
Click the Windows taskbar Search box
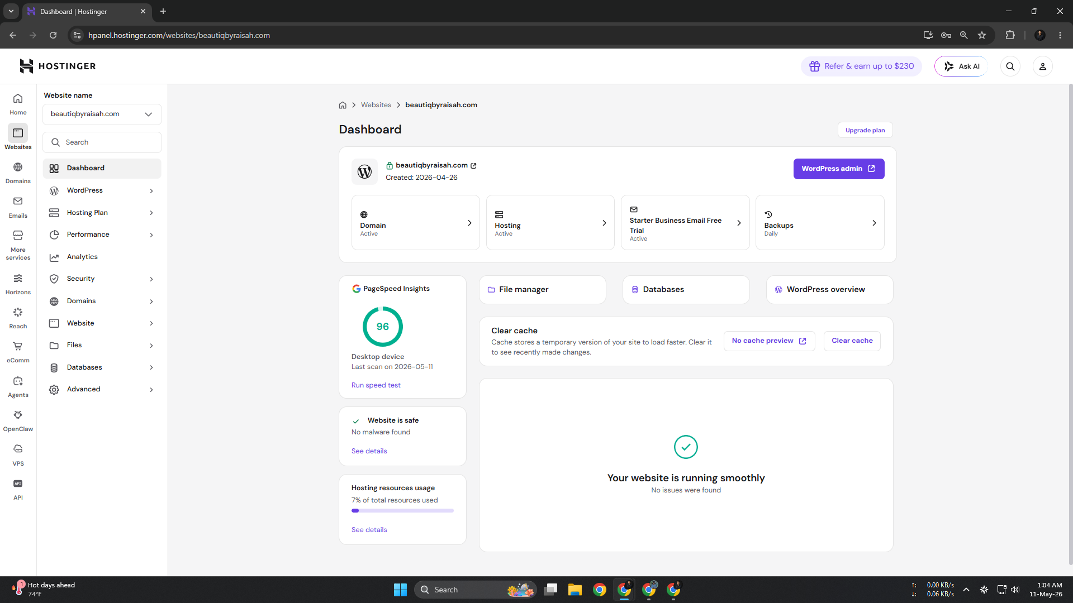pos(475,590)
